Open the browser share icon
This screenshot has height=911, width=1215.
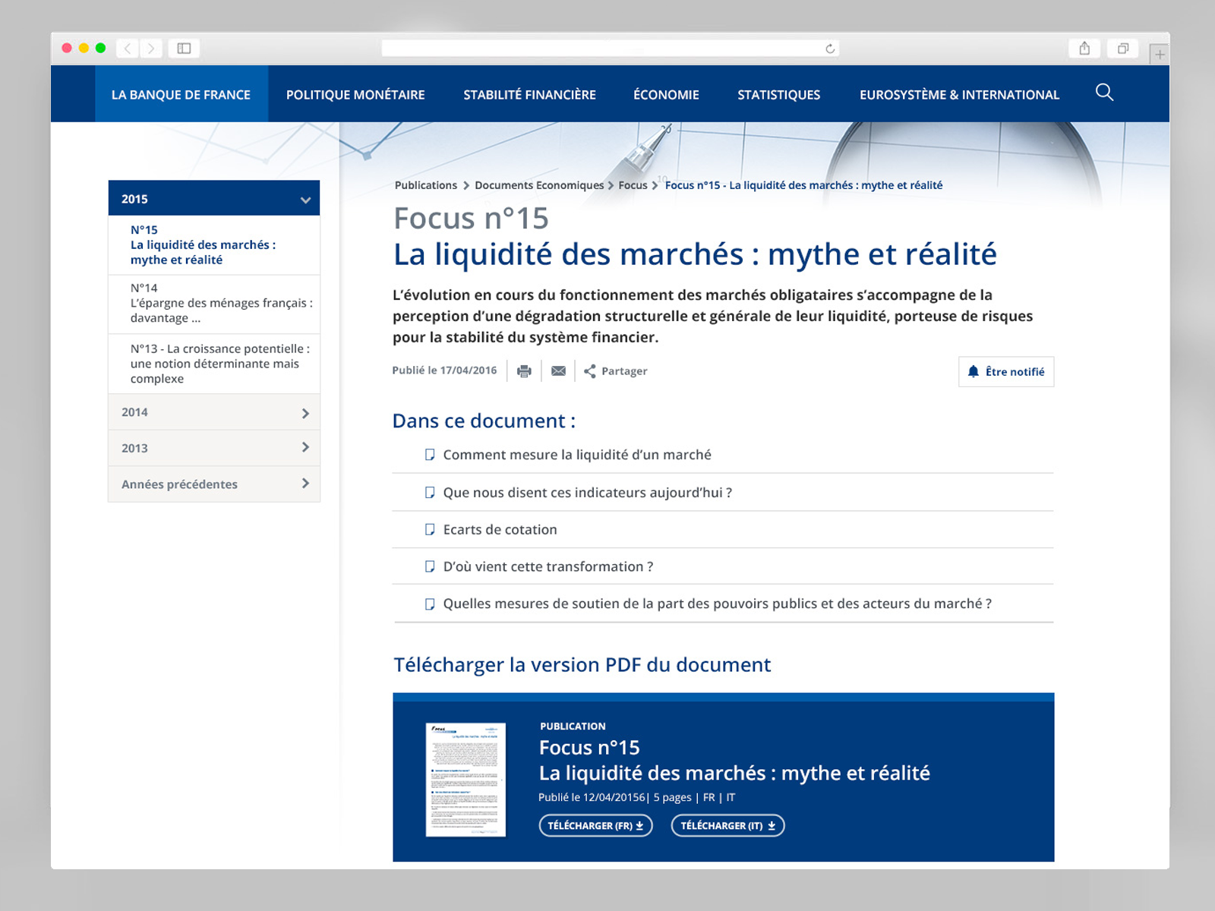tap(1084, 49)
